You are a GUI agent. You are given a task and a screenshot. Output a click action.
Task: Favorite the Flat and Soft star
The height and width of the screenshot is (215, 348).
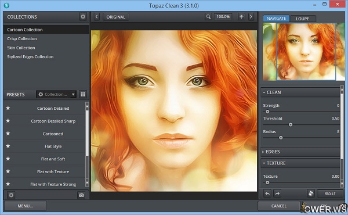tap(8, 159)
